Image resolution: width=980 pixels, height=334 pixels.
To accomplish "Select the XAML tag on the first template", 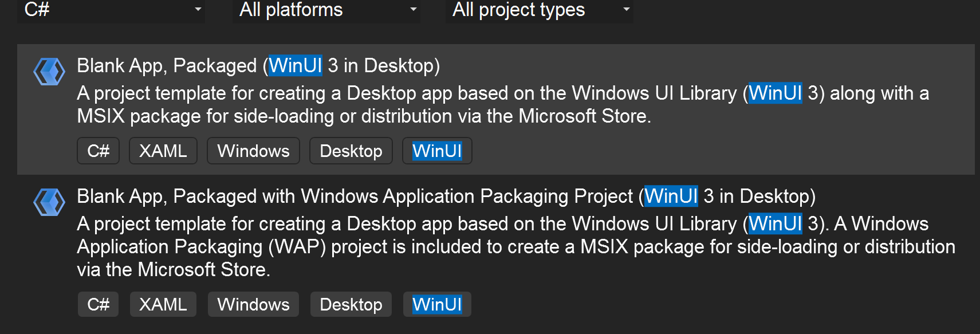I will tap(163, 151).
